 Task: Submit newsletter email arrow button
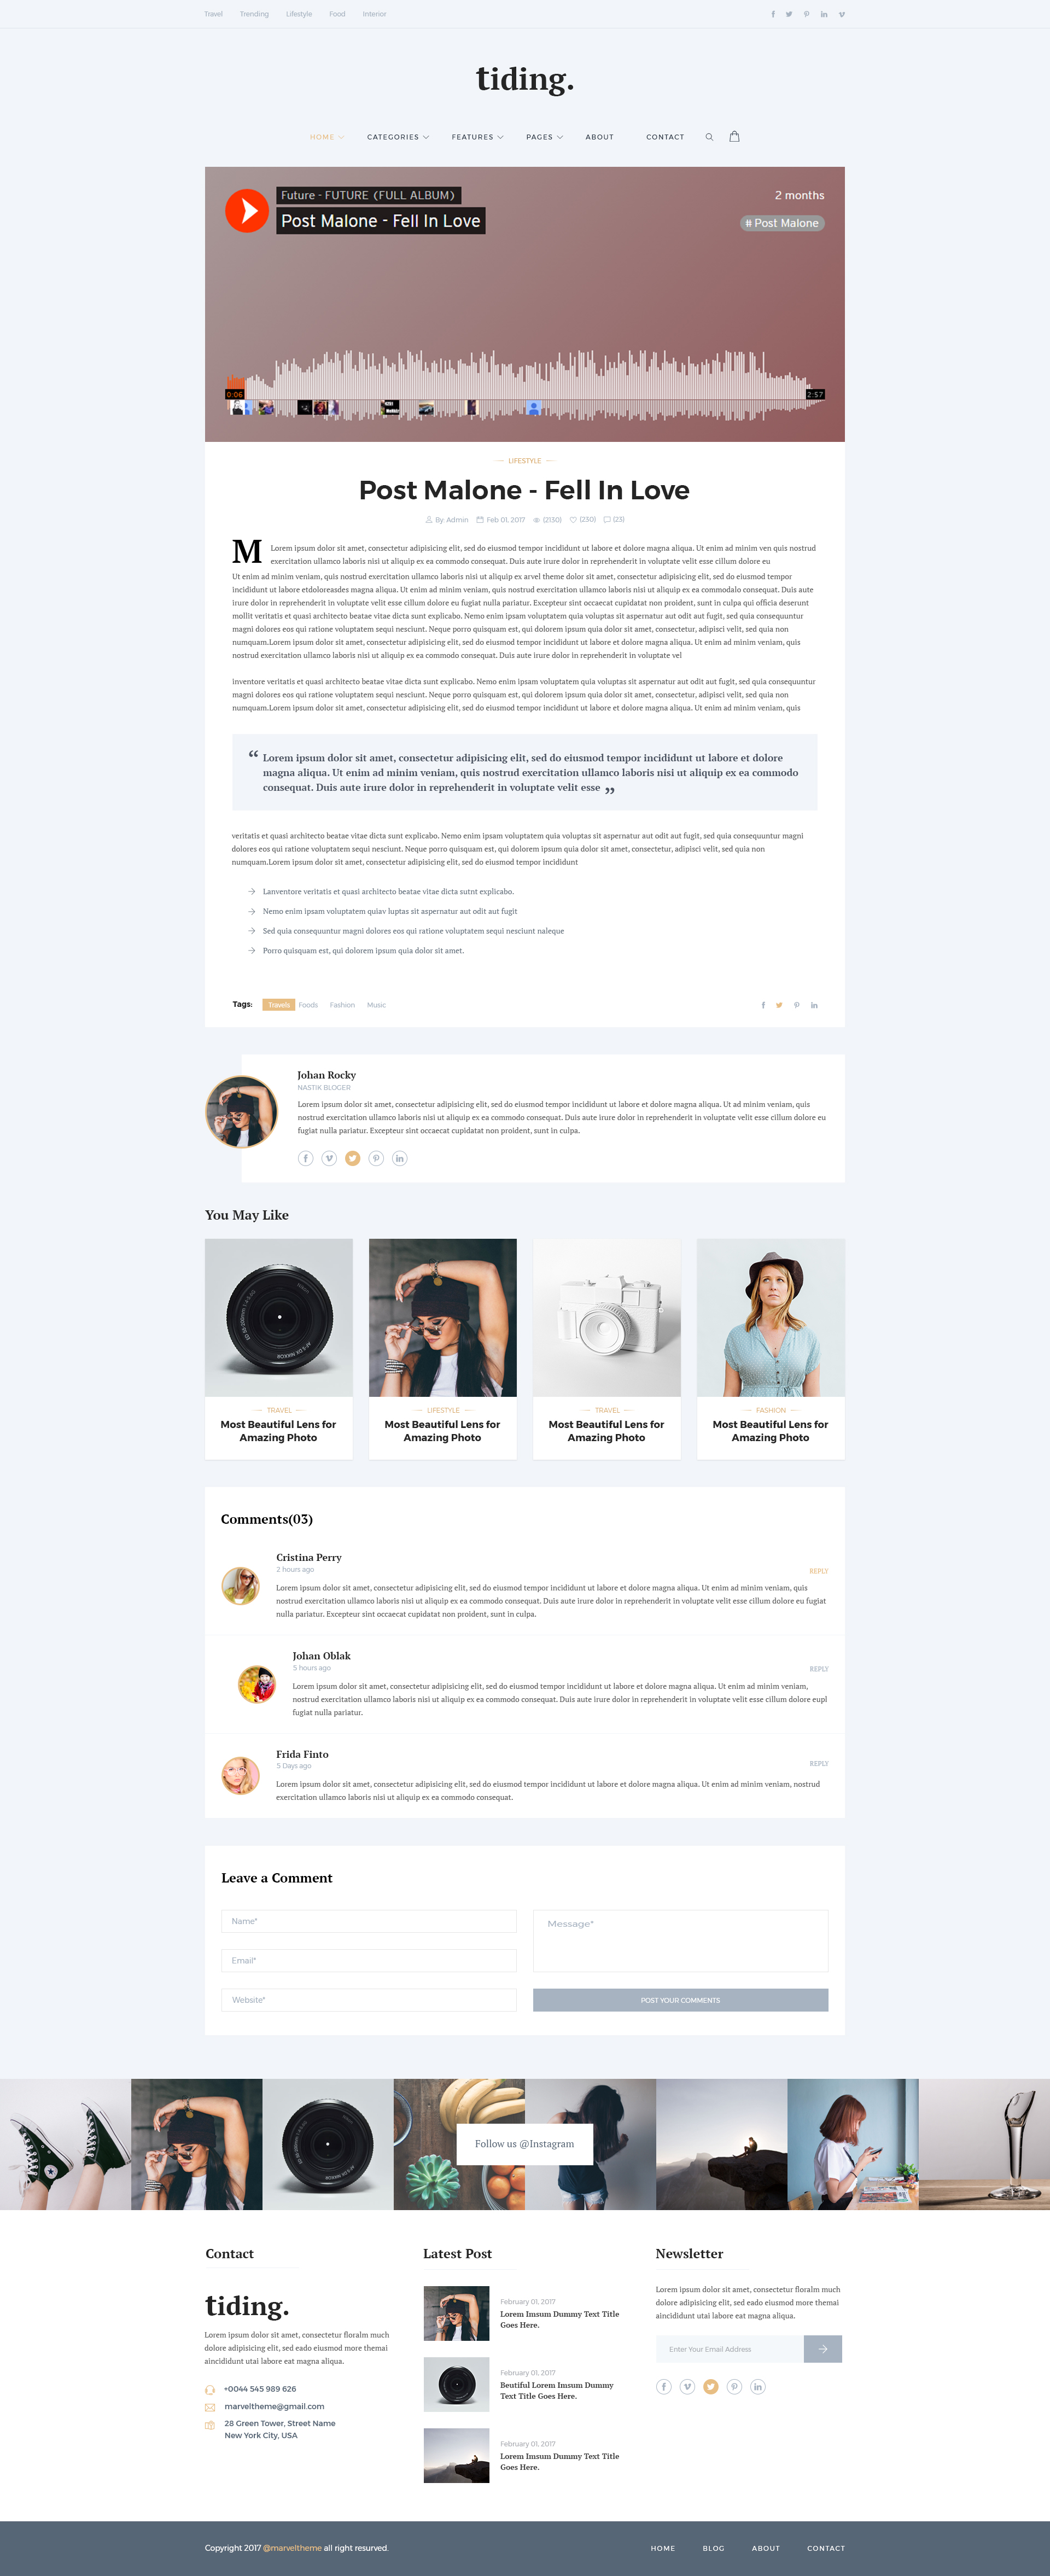coord(822,2349)
